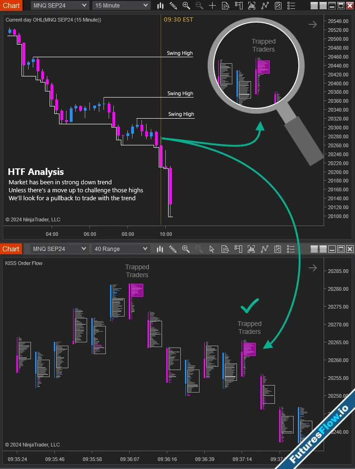Expand the 40 Range interval dropdown
Viewport: 355px width, 469px height.
click(x=121, y=249)
